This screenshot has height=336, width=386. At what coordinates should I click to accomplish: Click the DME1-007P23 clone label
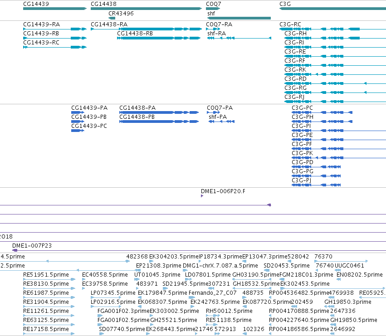coord(32,246)
